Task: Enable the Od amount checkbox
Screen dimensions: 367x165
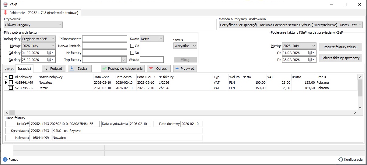Action: [132, 46]
